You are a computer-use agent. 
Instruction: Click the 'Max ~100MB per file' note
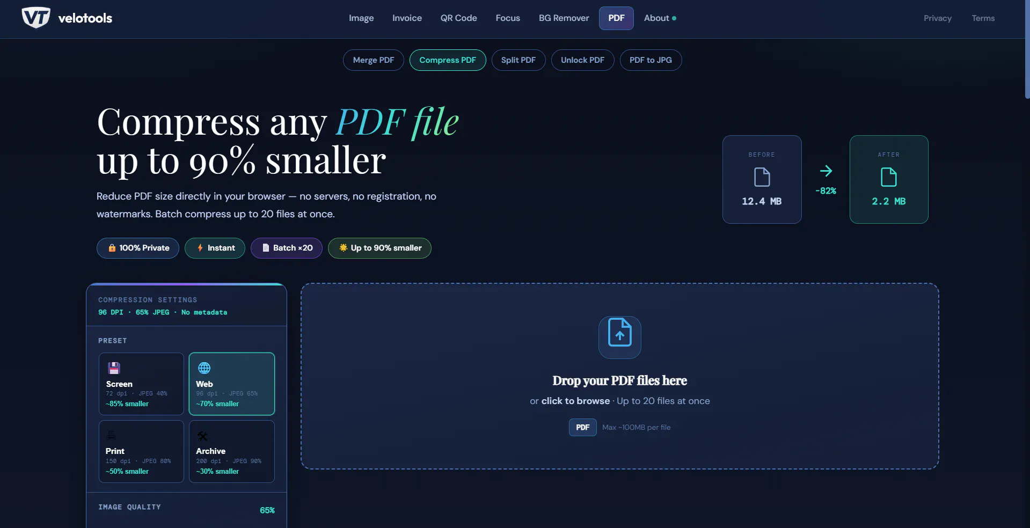coord(637,428)
